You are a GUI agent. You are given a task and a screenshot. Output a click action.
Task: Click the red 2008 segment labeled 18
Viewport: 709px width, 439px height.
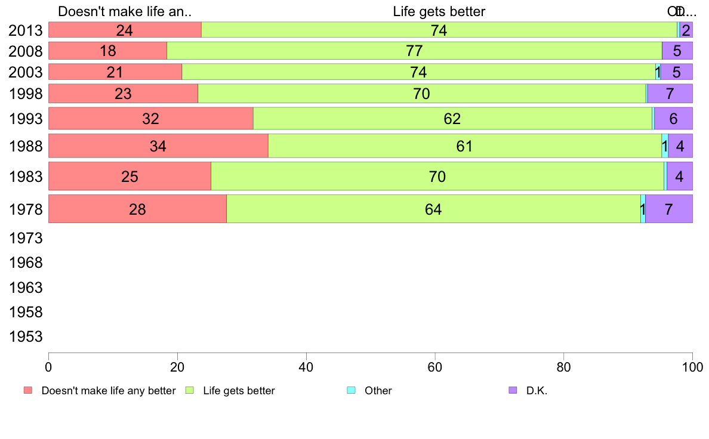click(x=107, y=51)
